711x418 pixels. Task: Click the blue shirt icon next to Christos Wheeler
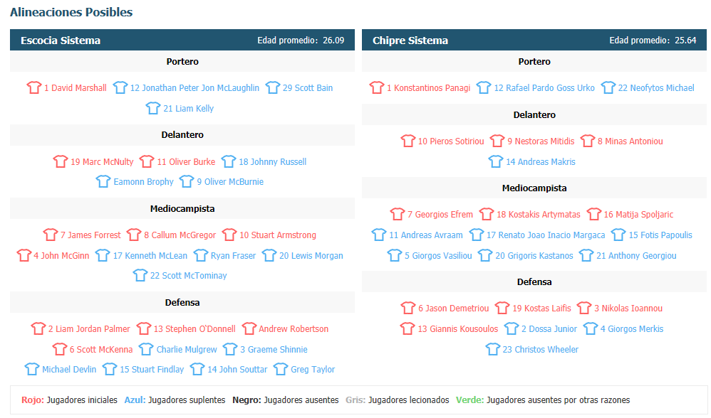tap(493, 349)
